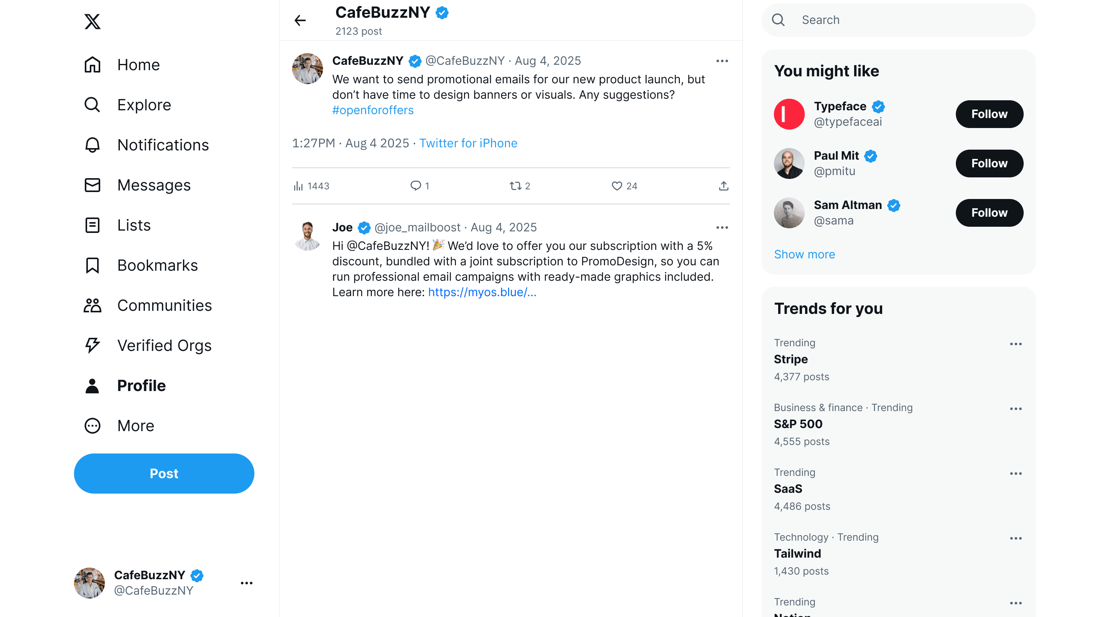The height and width of the screenshot is (617, 1110).
Task: Open the Bookmarks section
Action: (x=157, y=265)
